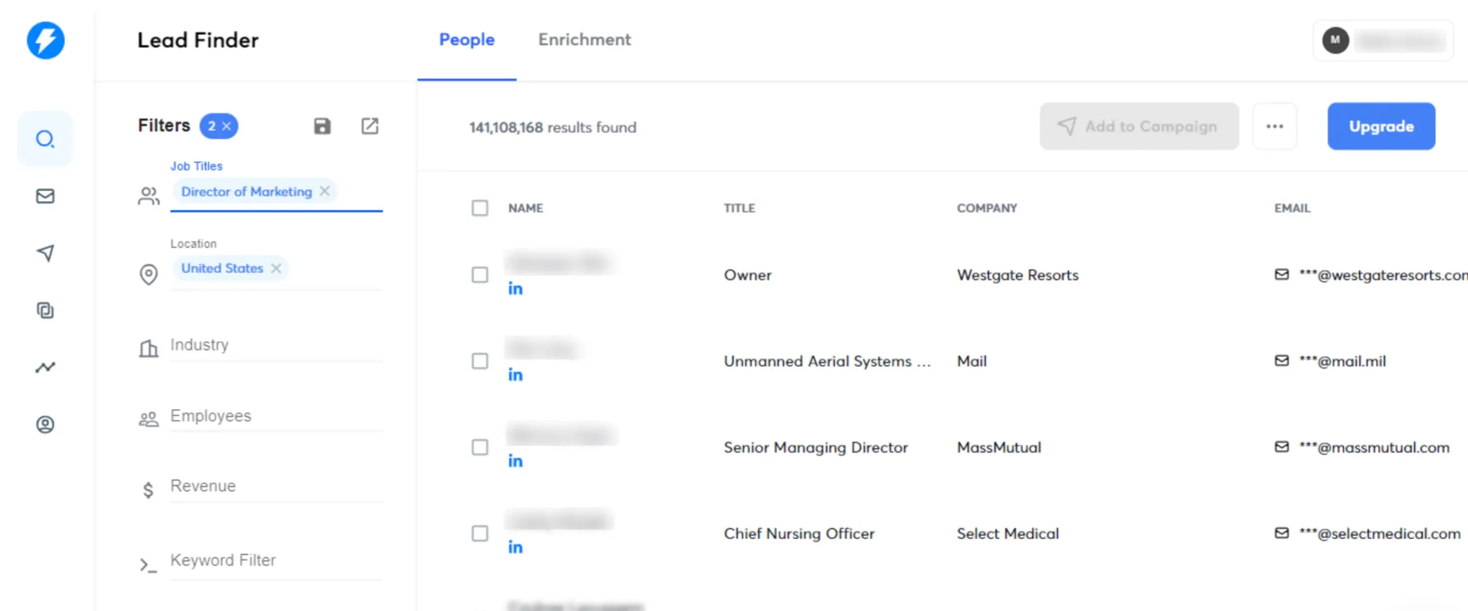Click the lightning bolt logo icon
This screenshot has height=611, width=1468.
click(46, 40)
